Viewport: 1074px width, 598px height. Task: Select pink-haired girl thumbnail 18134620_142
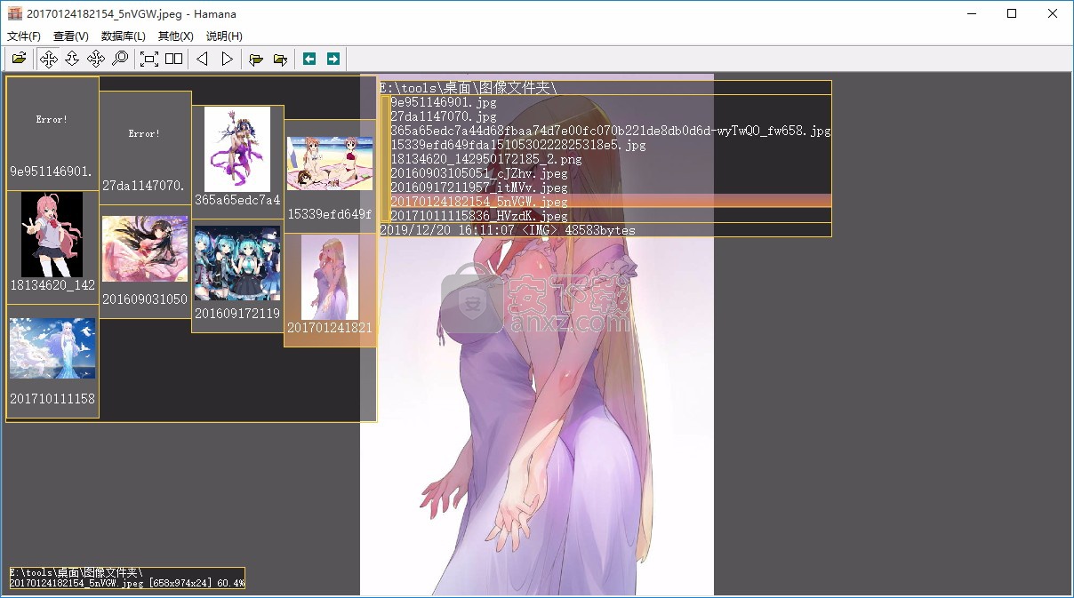pos(52,247)
